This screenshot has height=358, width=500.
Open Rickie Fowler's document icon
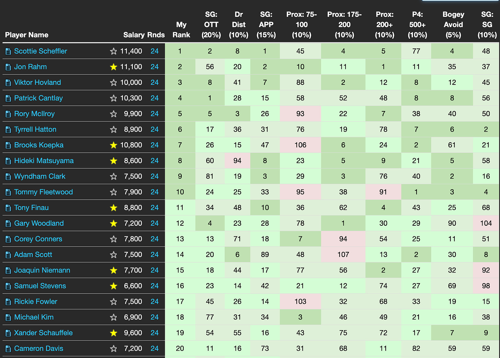(8, 302)
